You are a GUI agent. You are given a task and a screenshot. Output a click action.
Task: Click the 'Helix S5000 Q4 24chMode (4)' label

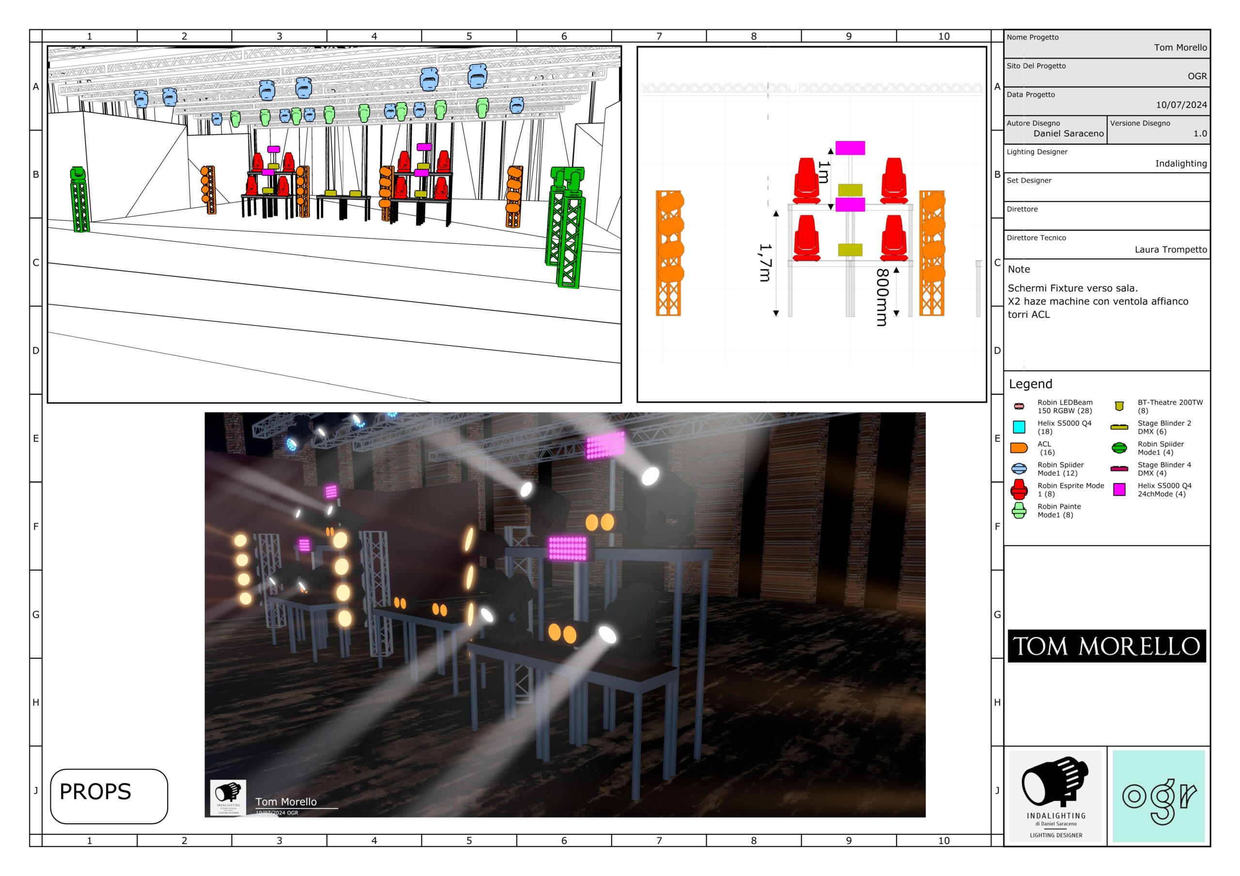(x=1164, y=490)
